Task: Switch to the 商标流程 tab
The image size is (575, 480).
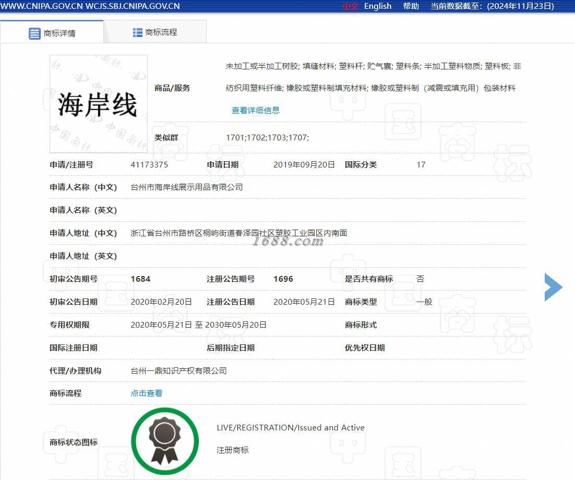Action: pos(155,32)
